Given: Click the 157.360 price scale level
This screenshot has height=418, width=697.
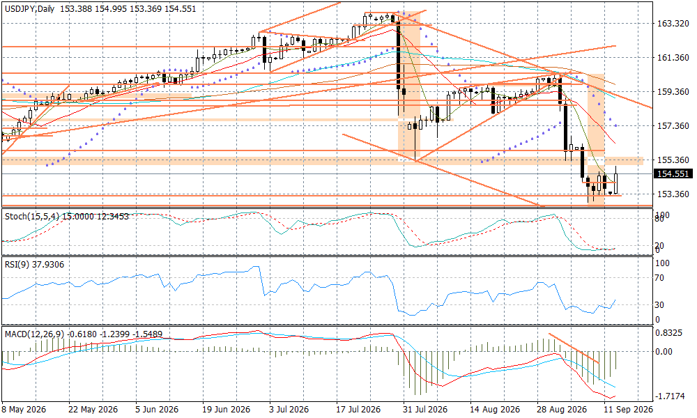Looking at the screenshot, I should coord(673,125).
